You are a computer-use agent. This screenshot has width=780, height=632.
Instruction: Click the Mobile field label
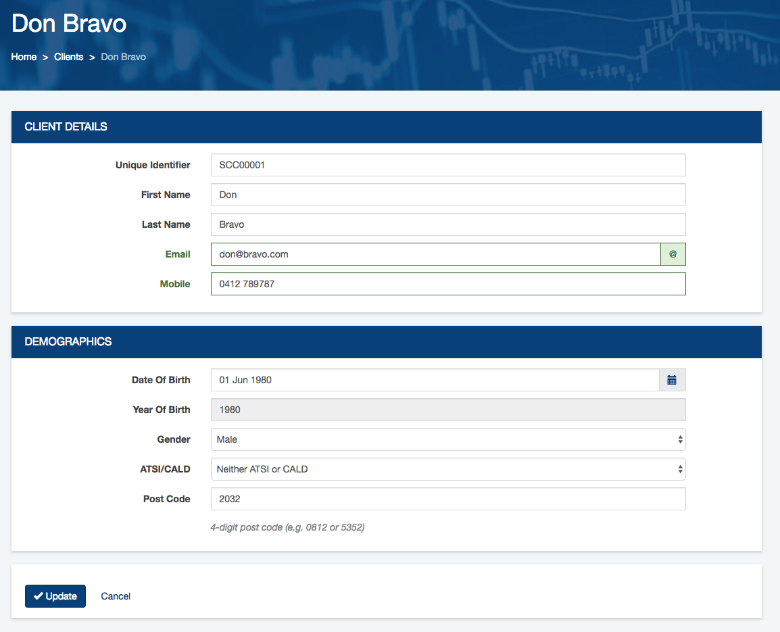point(175,284)
